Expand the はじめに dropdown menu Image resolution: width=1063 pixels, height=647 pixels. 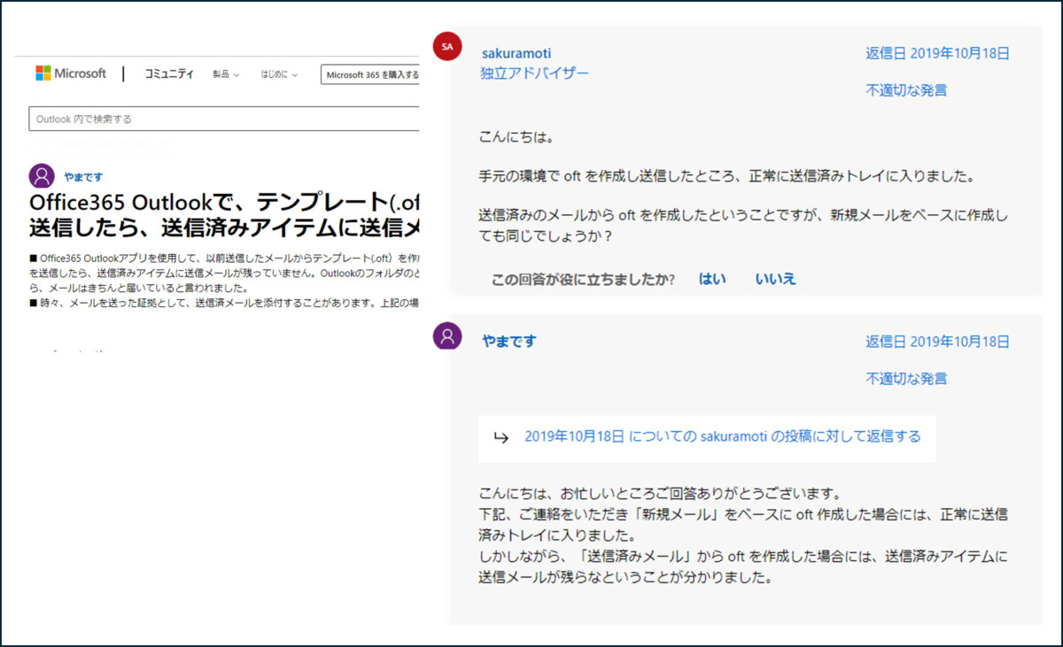[279, 75]
